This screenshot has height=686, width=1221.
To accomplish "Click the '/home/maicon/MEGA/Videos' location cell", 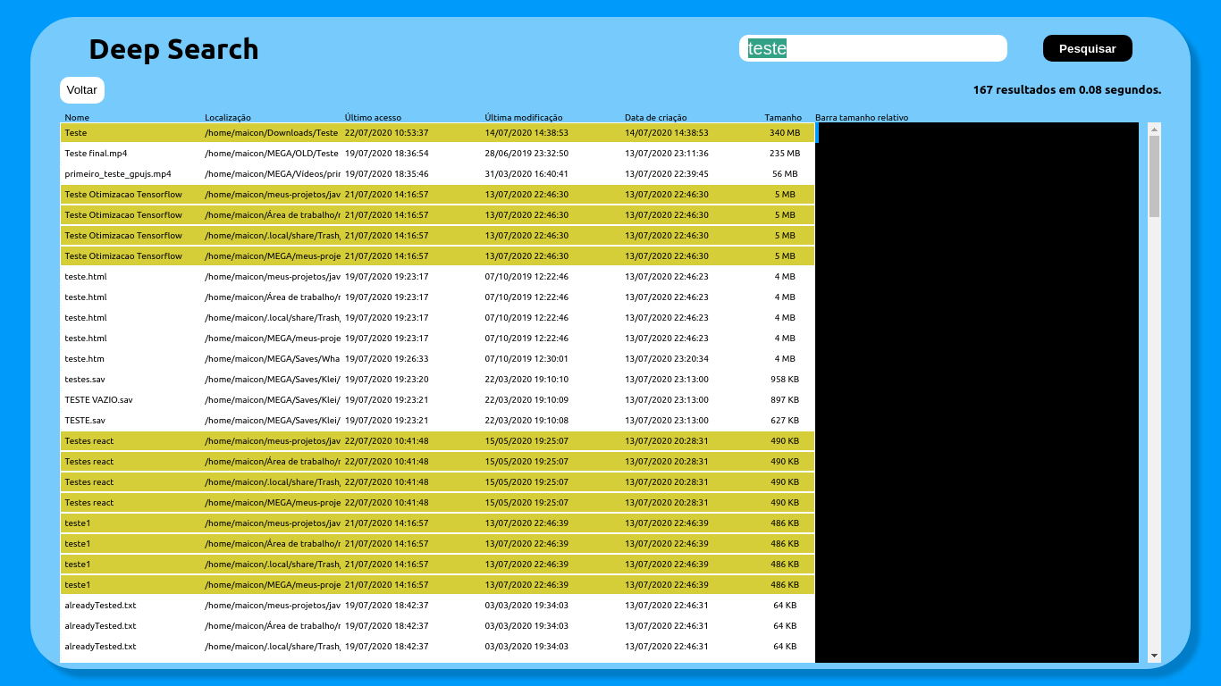I will [272, 174].
